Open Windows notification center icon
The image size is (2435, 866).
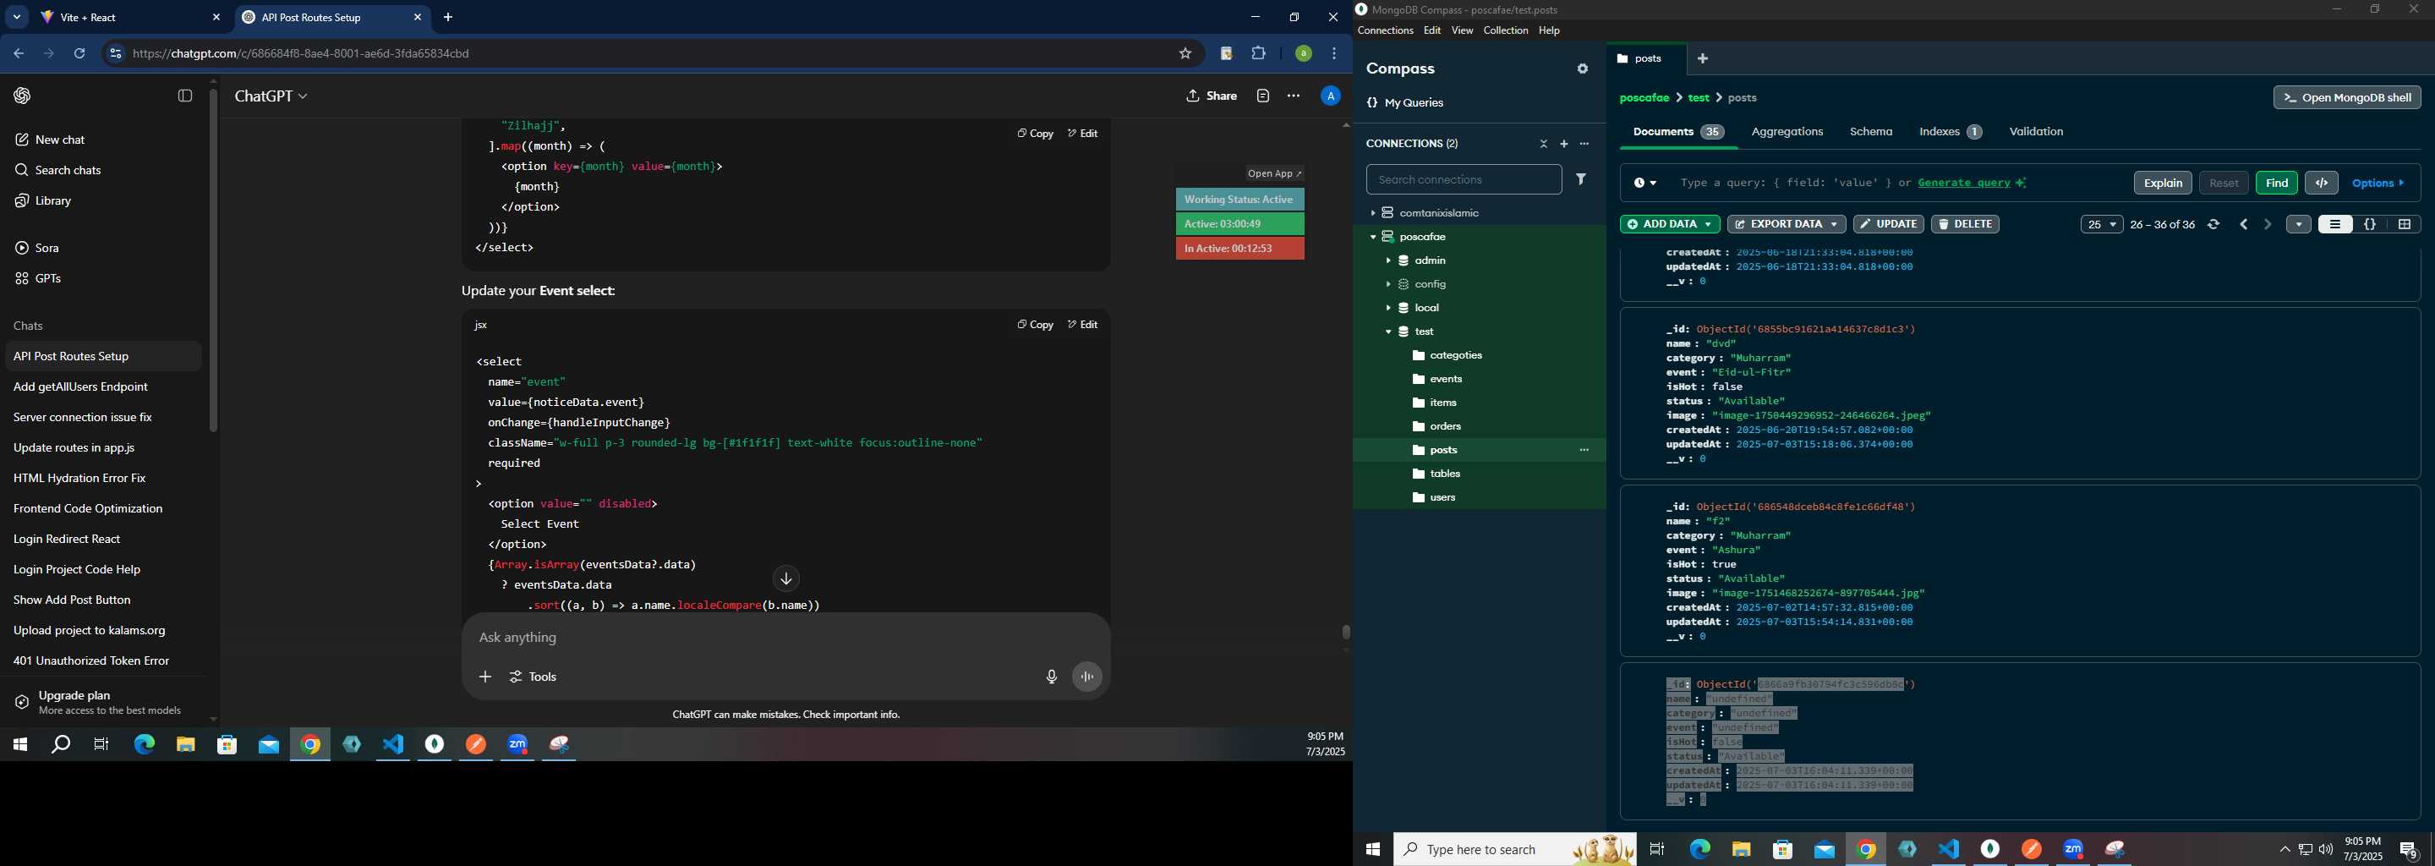(x=2409, y=850)
